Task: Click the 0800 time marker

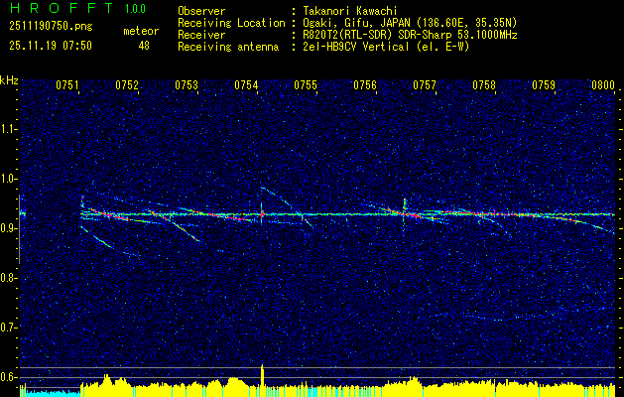Action: (x=603, y=85)
